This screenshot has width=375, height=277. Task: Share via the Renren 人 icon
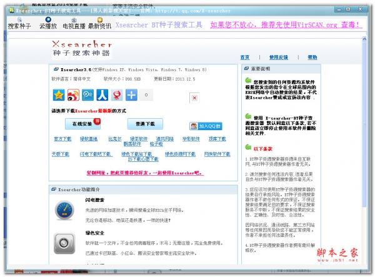[x=102, y=95]
